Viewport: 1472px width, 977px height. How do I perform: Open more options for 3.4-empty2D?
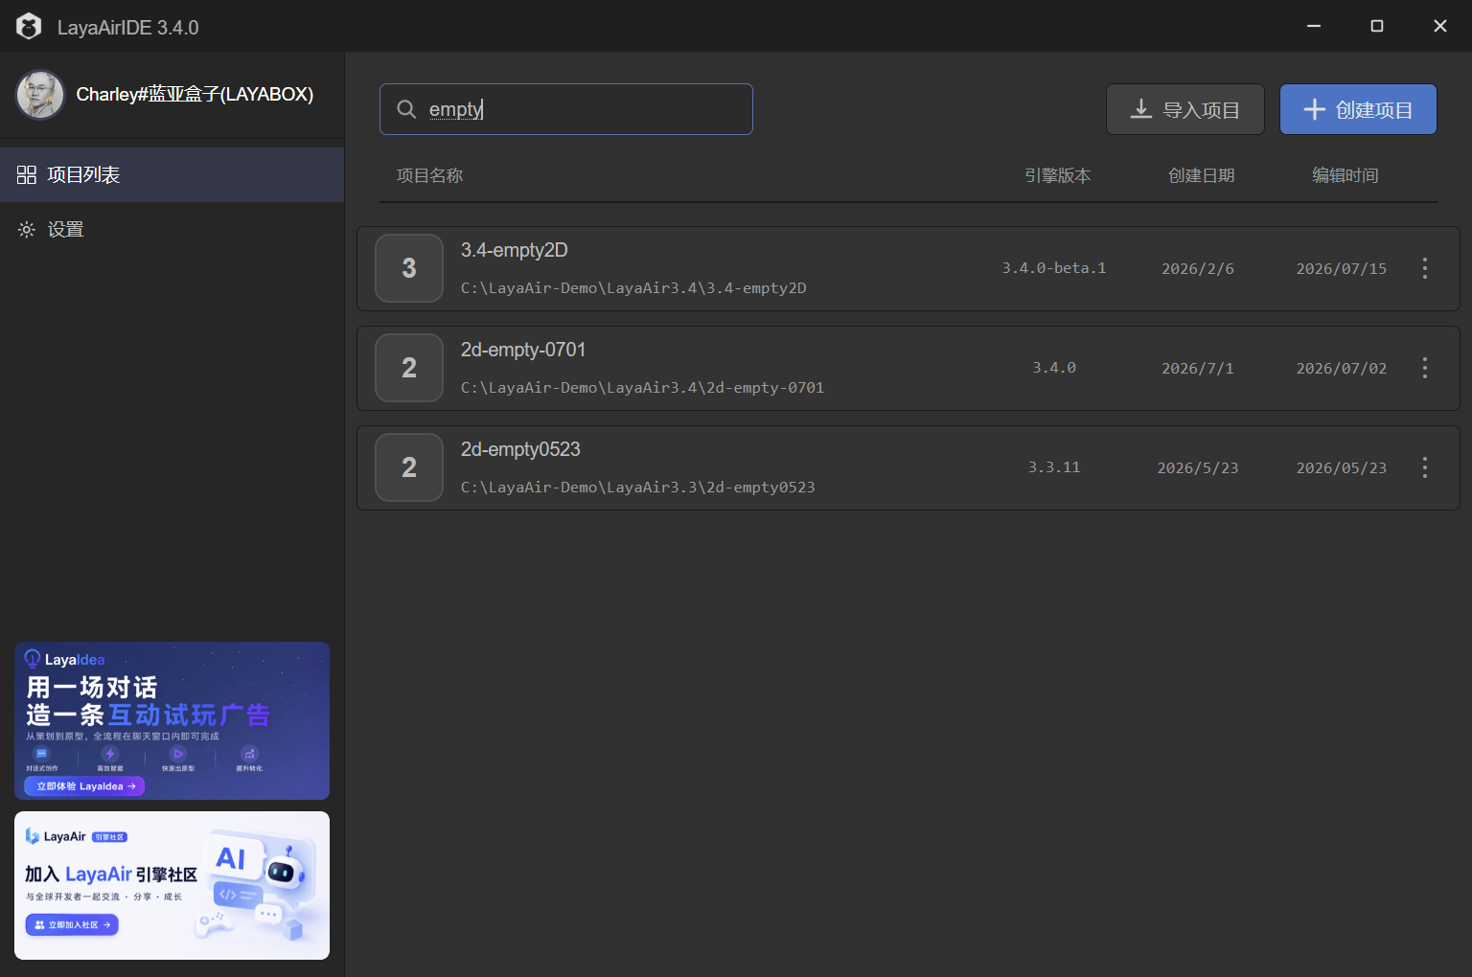pyautogui.click(x=1425, y=268)
